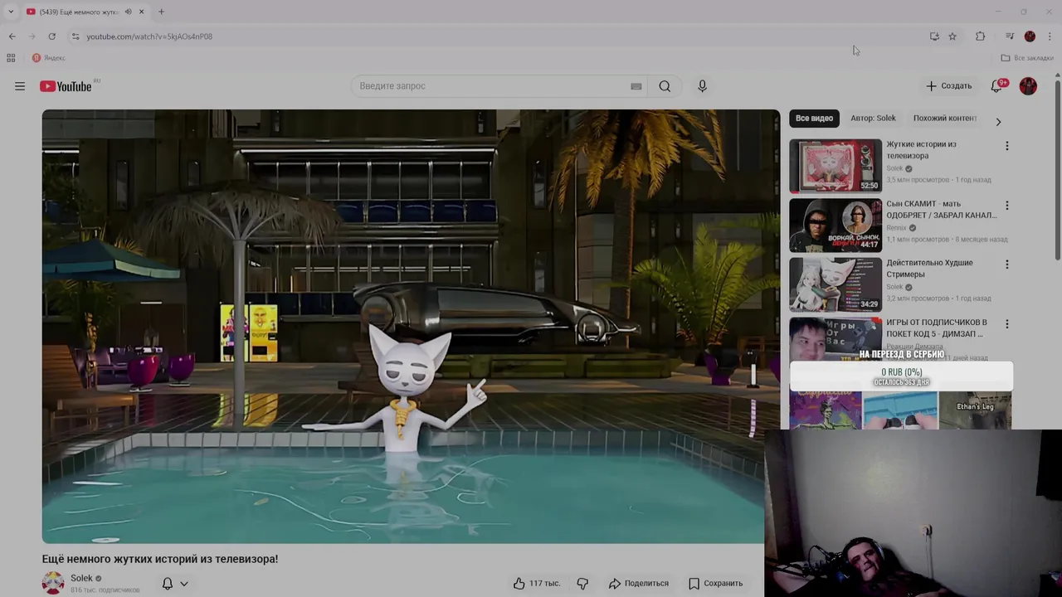1062x597 pixels.
Task: Show more filter chips with right arrow
Action: coord(998,122)
